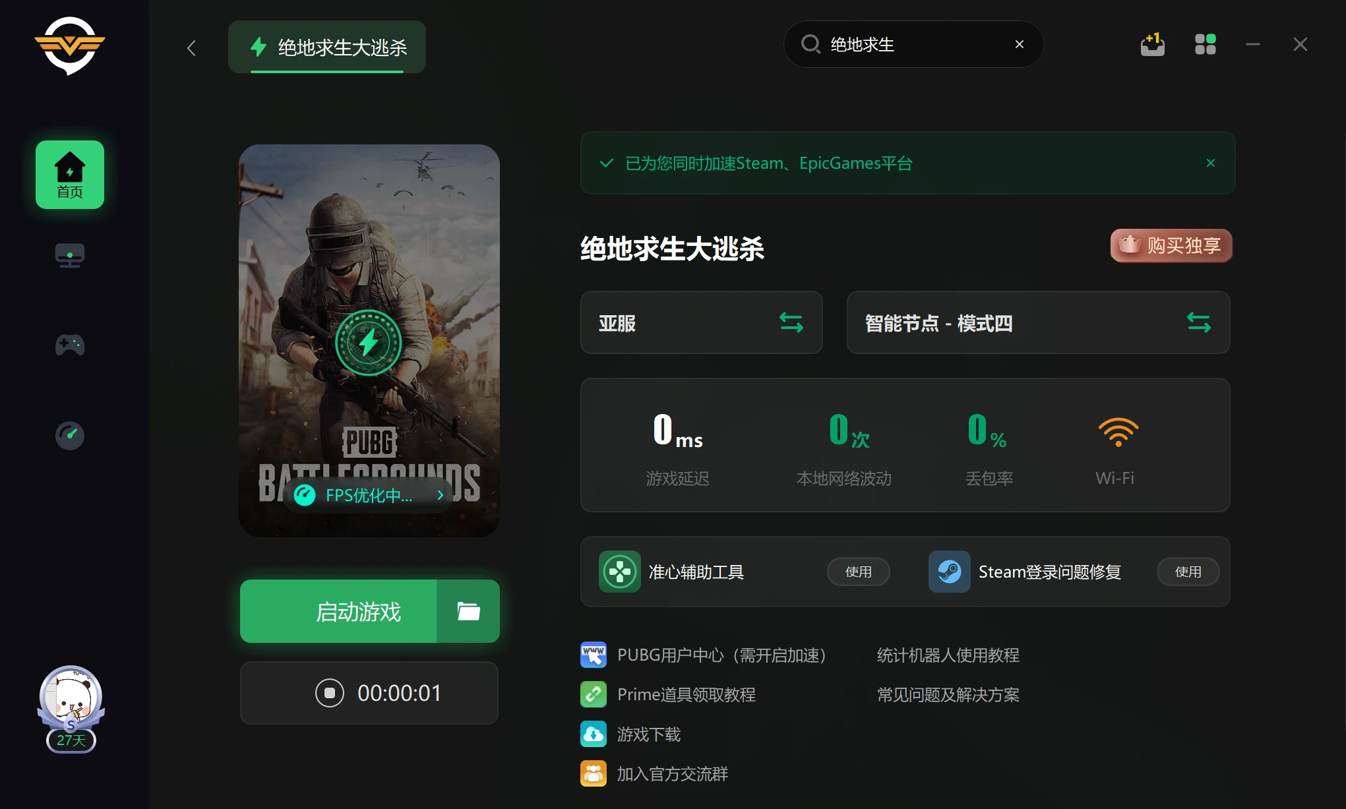
Task: Clear the search field text
Action: (x=1020, y=44)
